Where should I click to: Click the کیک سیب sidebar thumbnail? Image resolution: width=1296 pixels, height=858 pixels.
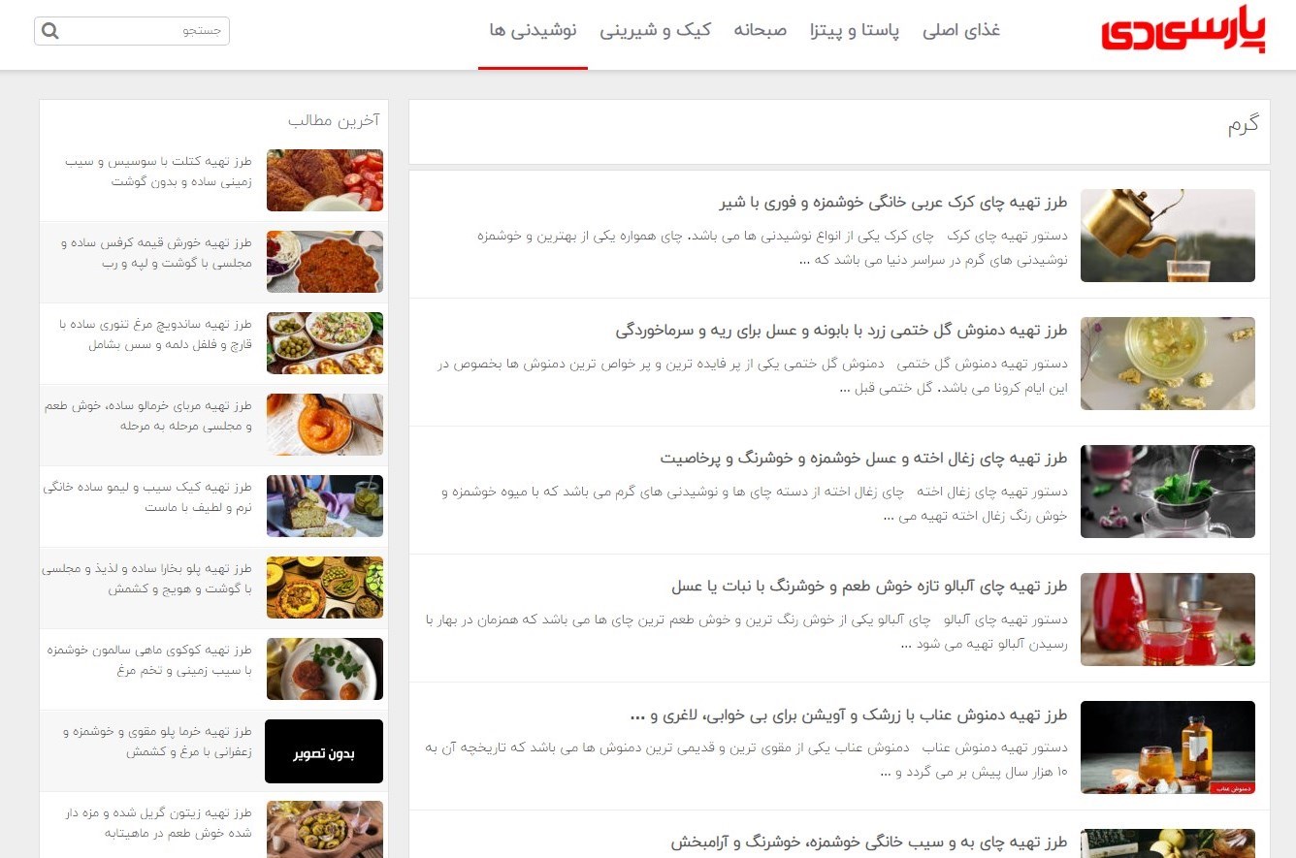(325, 506)
